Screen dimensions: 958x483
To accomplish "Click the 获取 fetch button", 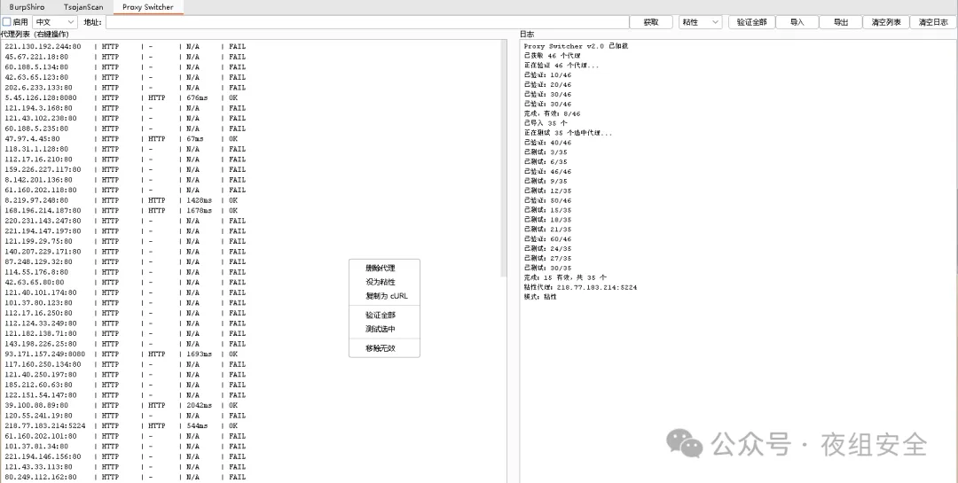I will click(651, 22).
